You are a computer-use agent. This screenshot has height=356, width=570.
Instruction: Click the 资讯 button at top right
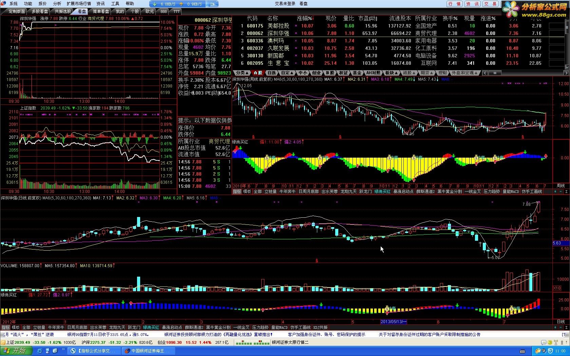(472, 4)
